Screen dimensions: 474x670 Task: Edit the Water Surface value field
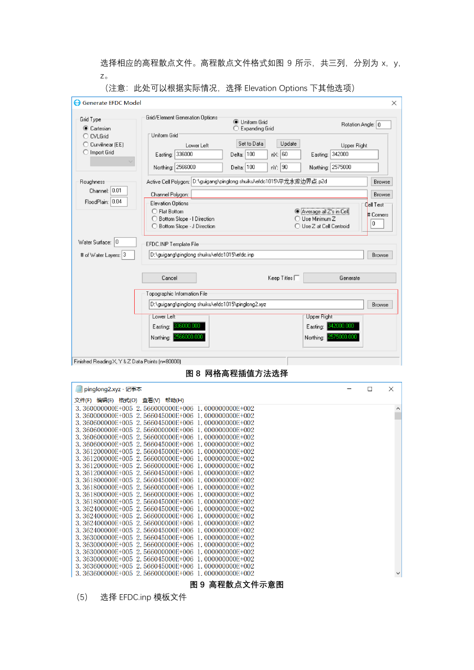125,242
